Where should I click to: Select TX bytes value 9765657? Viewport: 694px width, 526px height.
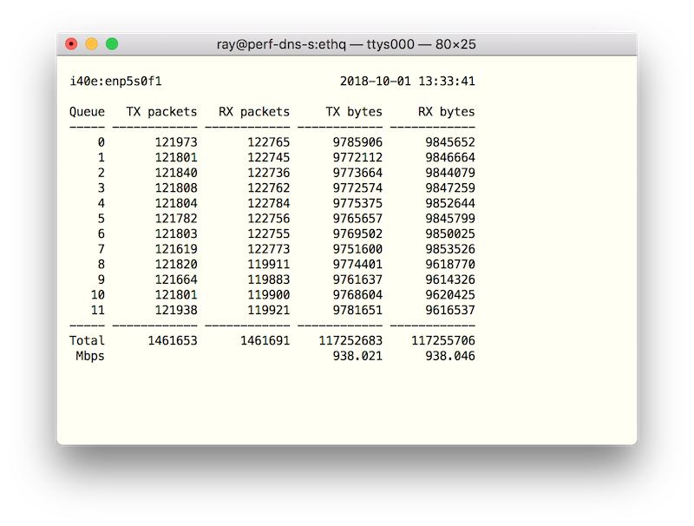tap(357, 219)
